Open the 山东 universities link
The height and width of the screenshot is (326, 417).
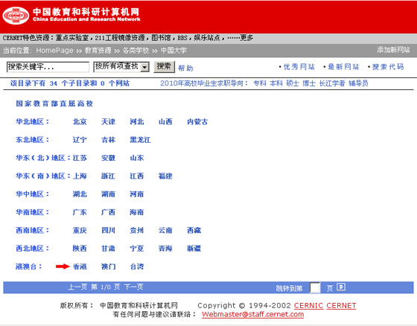(137, 158)
